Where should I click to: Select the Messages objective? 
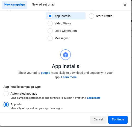(x=50, y=38)
